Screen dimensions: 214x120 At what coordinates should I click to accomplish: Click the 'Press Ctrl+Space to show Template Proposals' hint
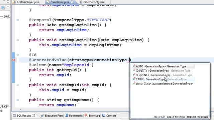click(181, 117)
